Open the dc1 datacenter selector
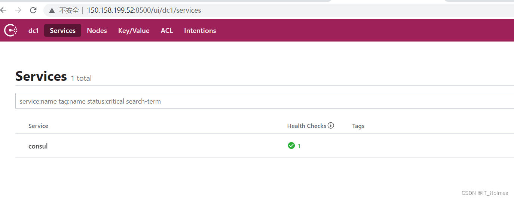 click(x=34, y=31)
